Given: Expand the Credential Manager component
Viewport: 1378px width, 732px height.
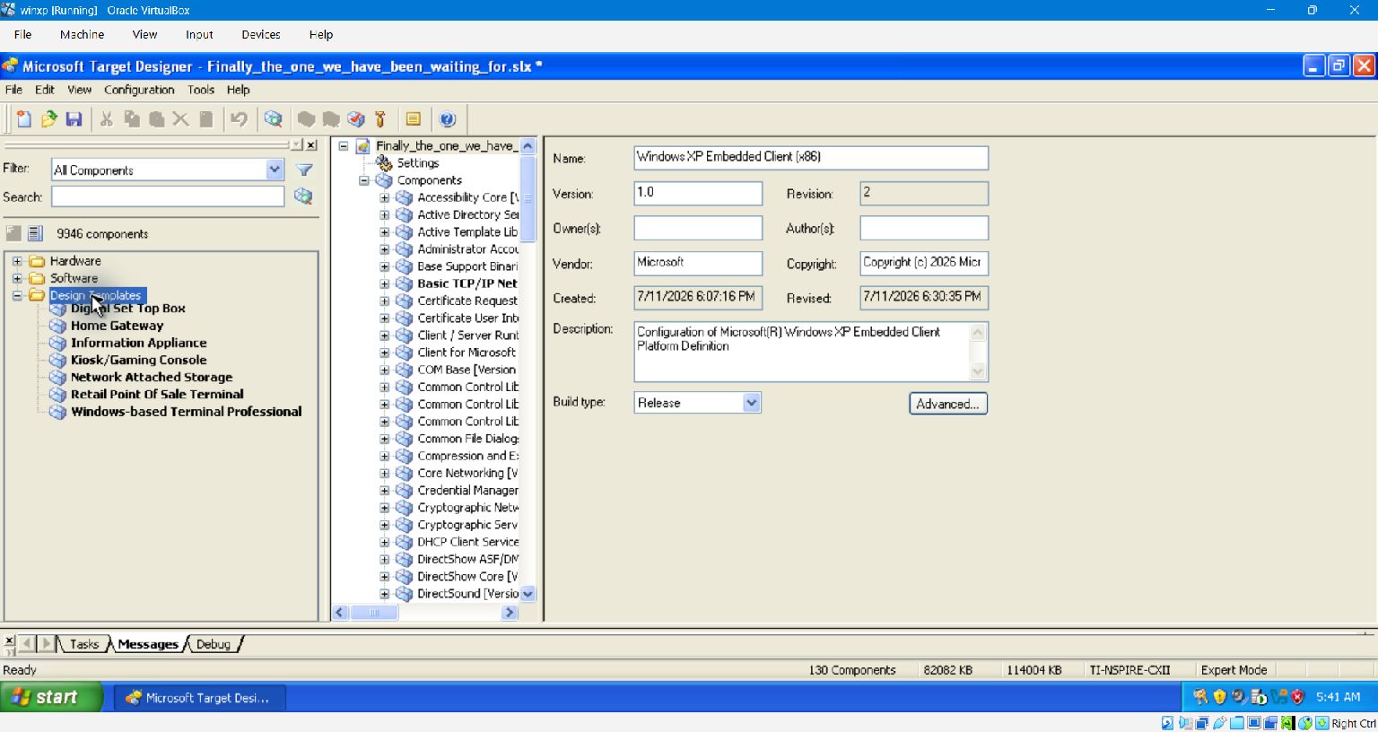Looking at the screenshot, I should 385,491.
